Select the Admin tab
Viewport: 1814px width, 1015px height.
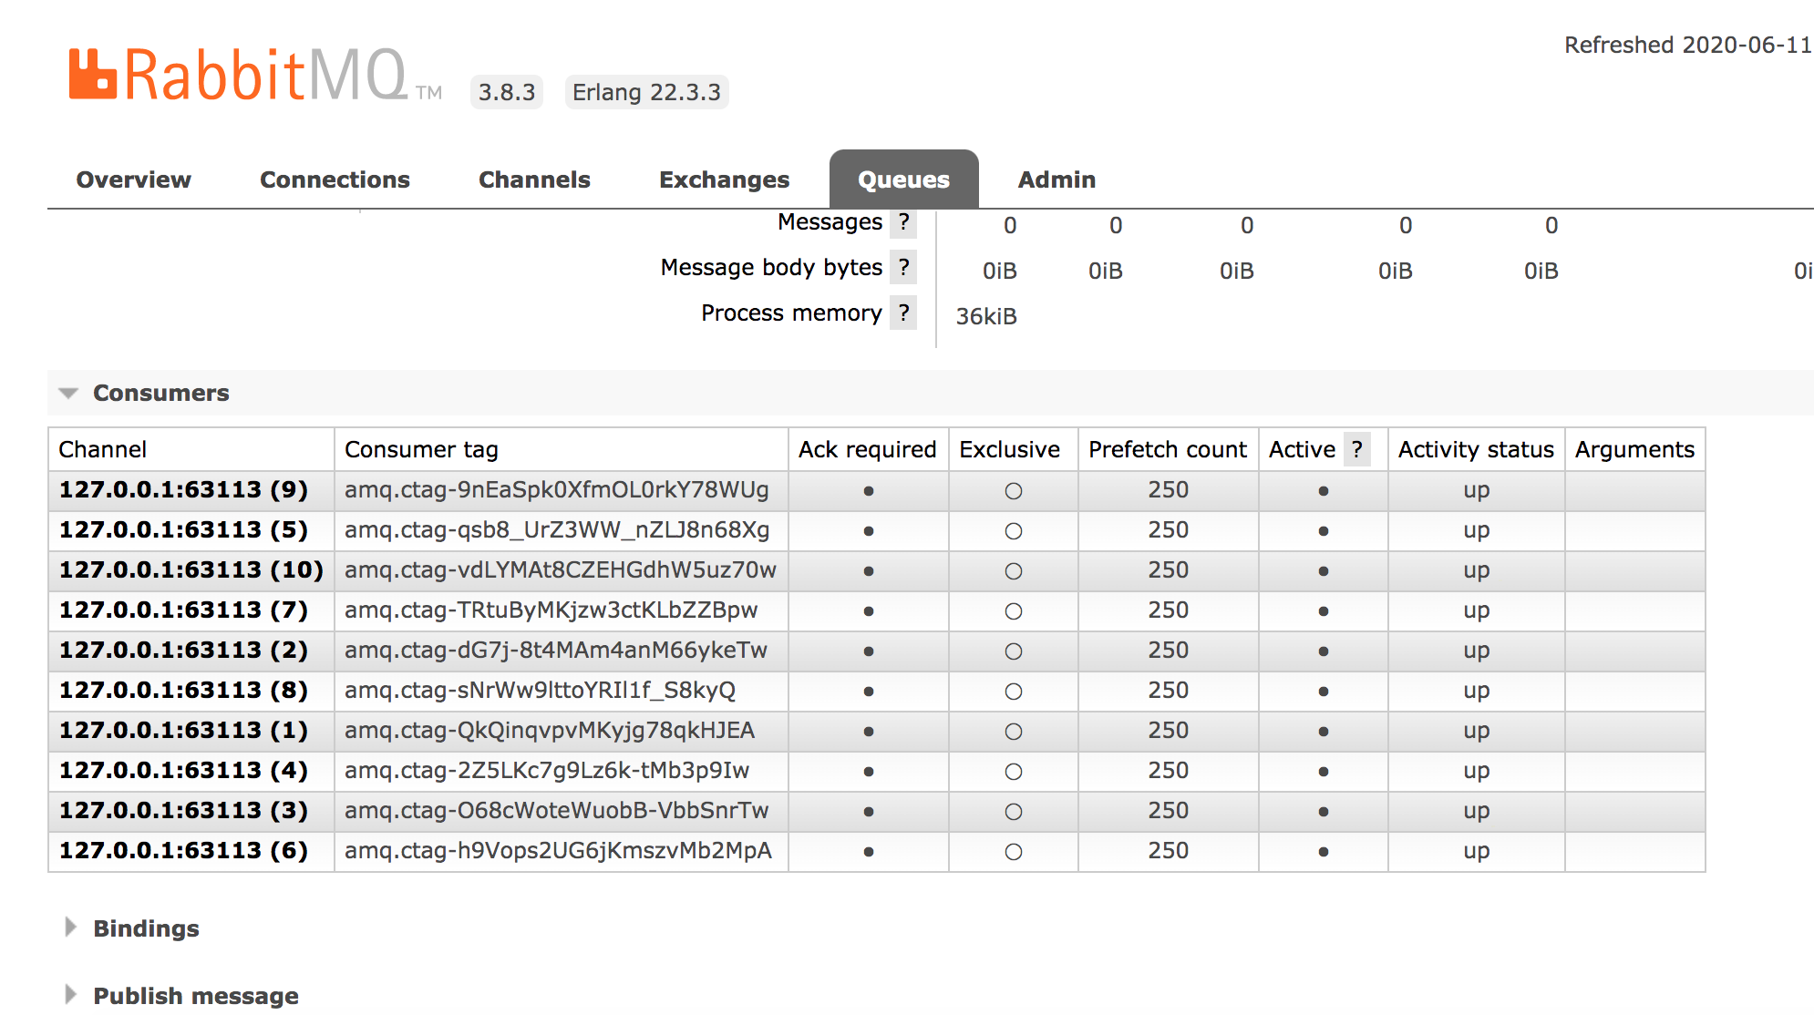pos(1056,179)
